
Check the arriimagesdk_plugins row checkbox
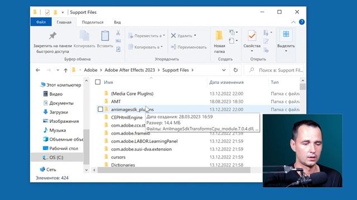[100, 109]
